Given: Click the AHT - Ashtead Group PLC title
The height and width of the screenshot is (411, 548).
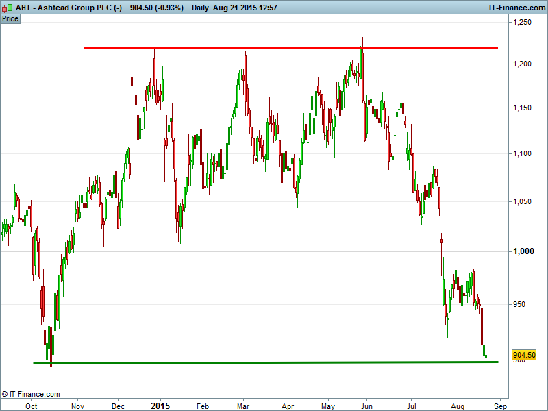Looking at the screenshot, I should [x=68, y=7].
